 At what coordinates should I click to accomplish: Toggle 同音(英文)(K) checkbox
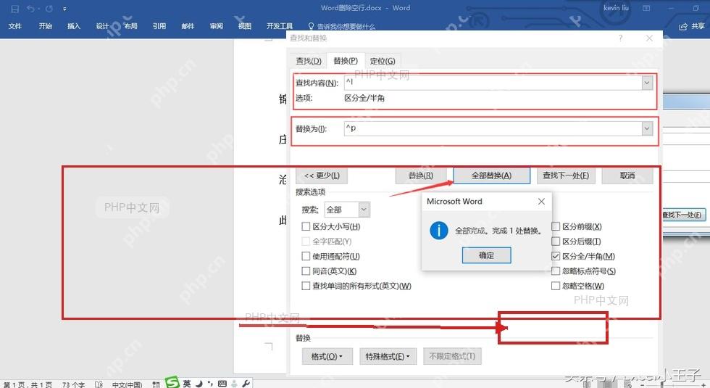(x=306, y=271)
